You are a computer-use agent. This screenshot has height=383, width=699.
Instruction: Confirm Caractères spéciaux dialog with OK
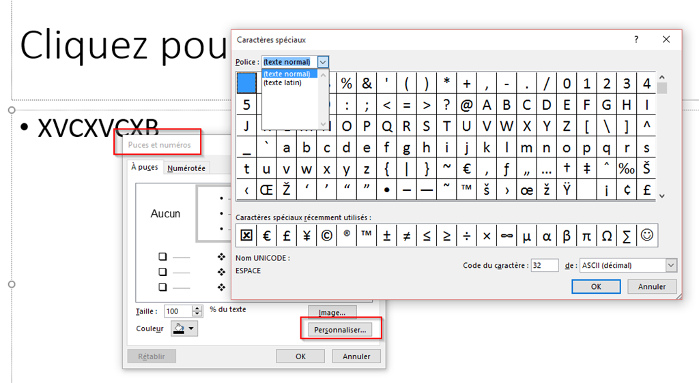point(596,286)
